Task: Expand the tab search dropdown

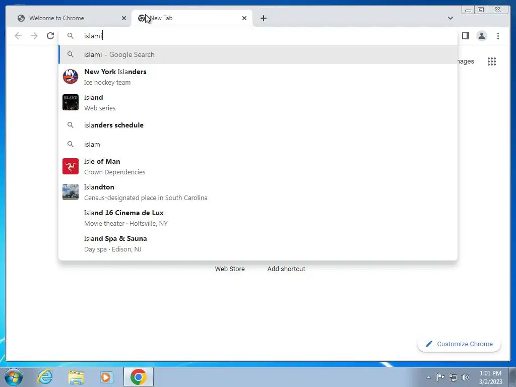Action: click(x=450, y=18)
